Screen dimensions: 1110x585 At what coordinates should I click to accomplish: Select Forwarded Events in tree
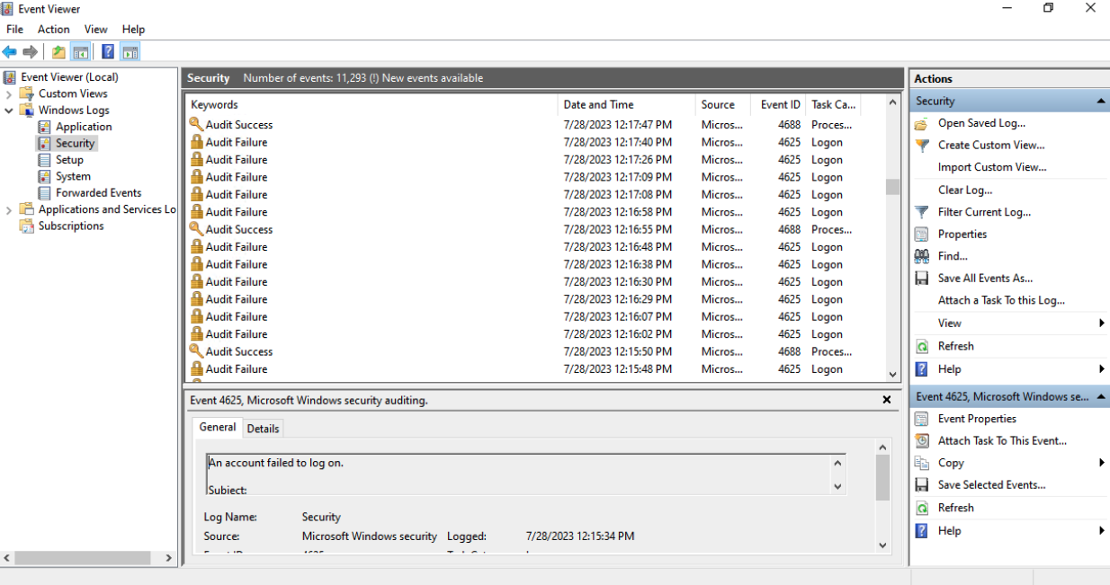(98, 193)
